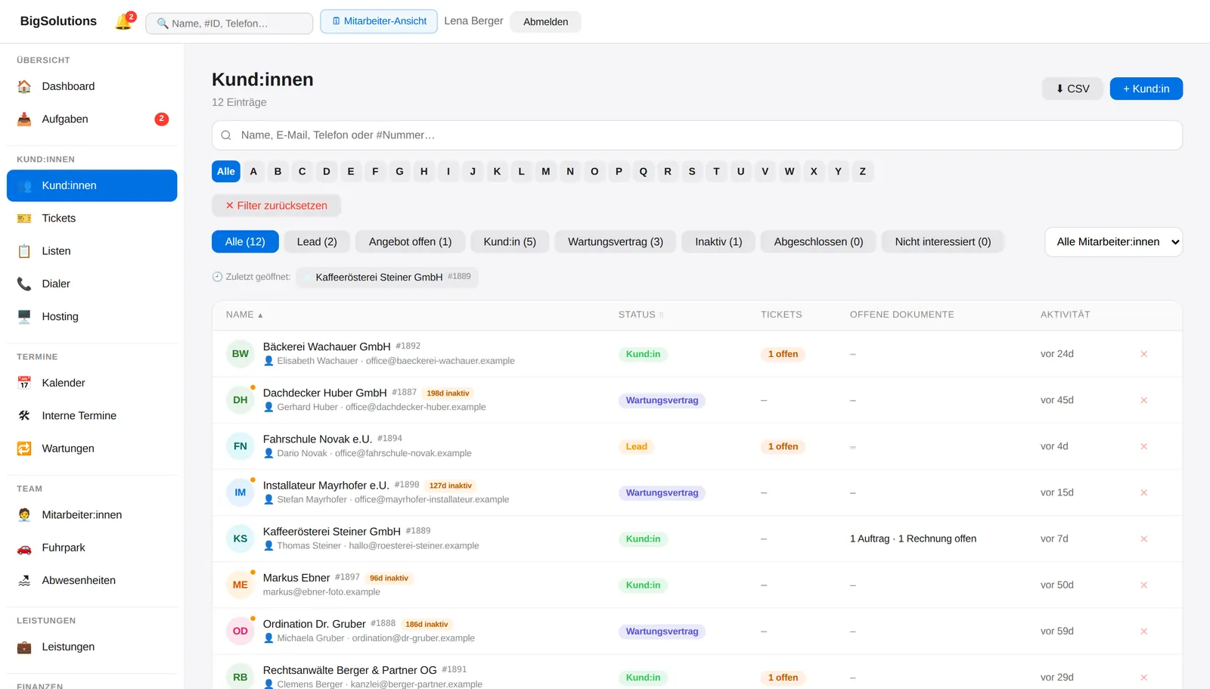Click the Dialer phone icon

(x=24, y=284)
